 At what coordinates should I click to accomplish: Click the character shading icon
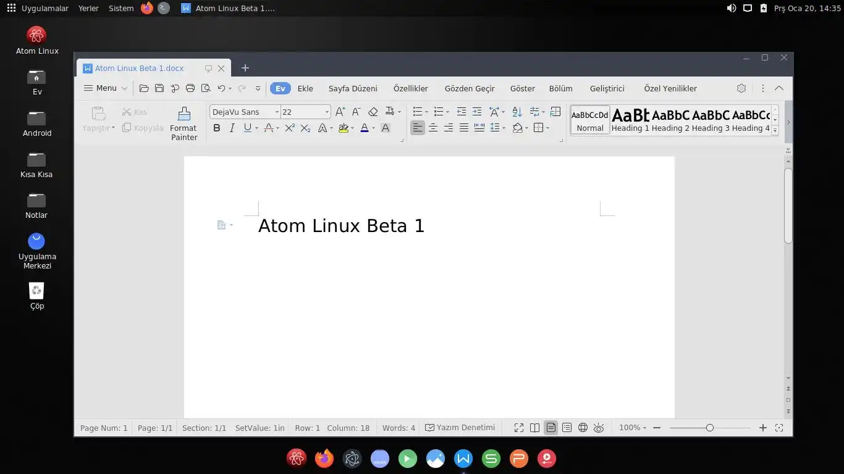click(386, 128)
